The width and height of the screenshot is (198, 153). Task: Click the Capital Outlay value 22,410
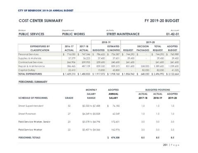pyautogui.click(x=72, y=70)
